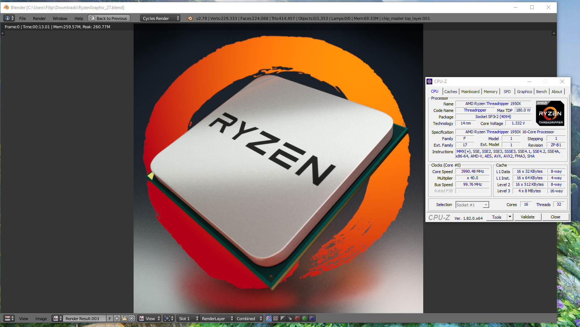Show the green channel only

304,318
